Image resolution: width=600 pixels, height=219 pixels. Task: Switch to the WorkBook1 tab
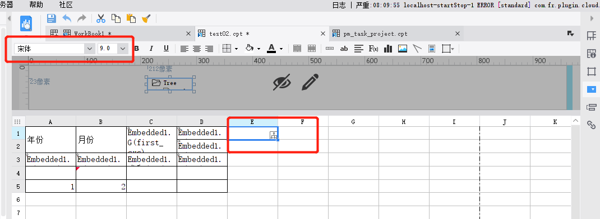click(x=92, y=34)
